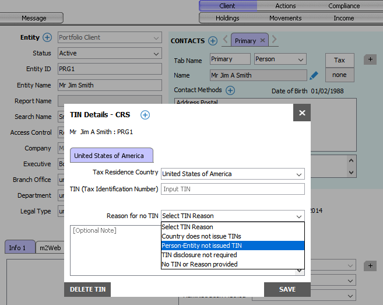Click the TIN input field

click(233, 189)
